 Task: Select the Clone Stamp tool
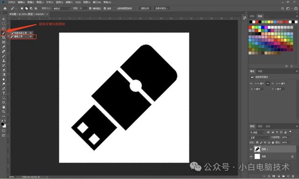coord(3,61)
